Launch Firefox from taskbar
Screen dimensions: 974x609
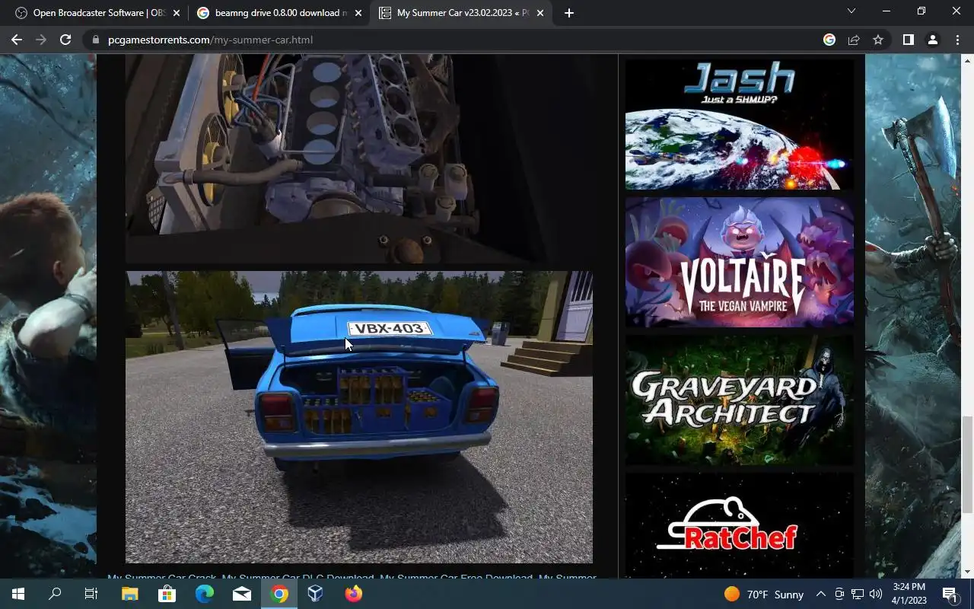coord(353,594)
